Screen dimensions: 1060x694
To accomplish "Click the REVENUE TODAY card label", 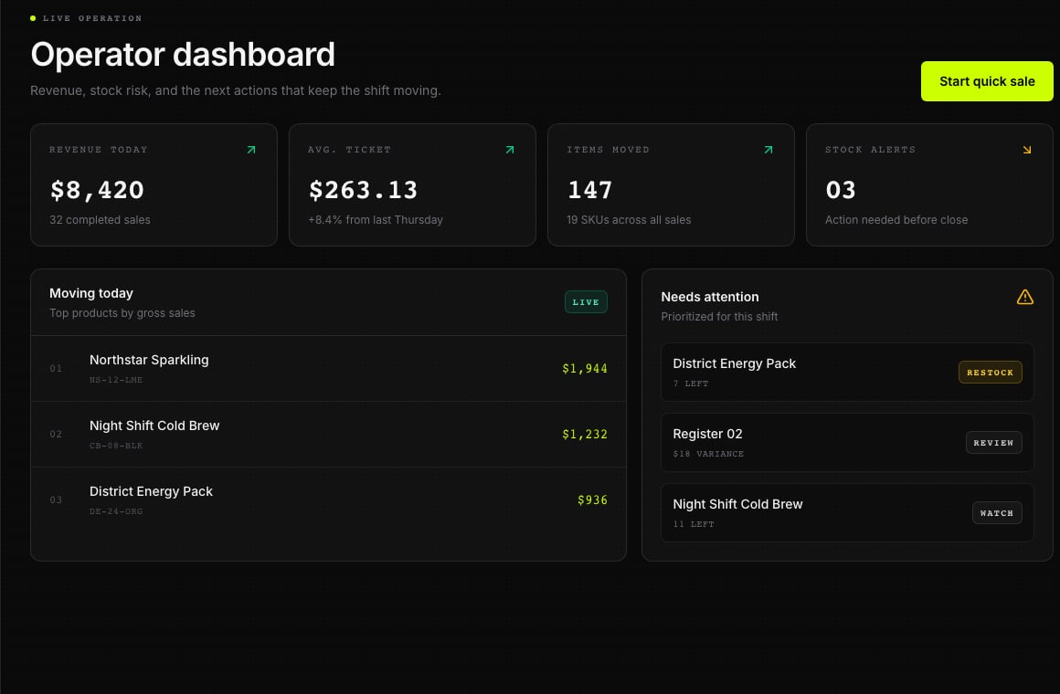I will pos(99,150).
